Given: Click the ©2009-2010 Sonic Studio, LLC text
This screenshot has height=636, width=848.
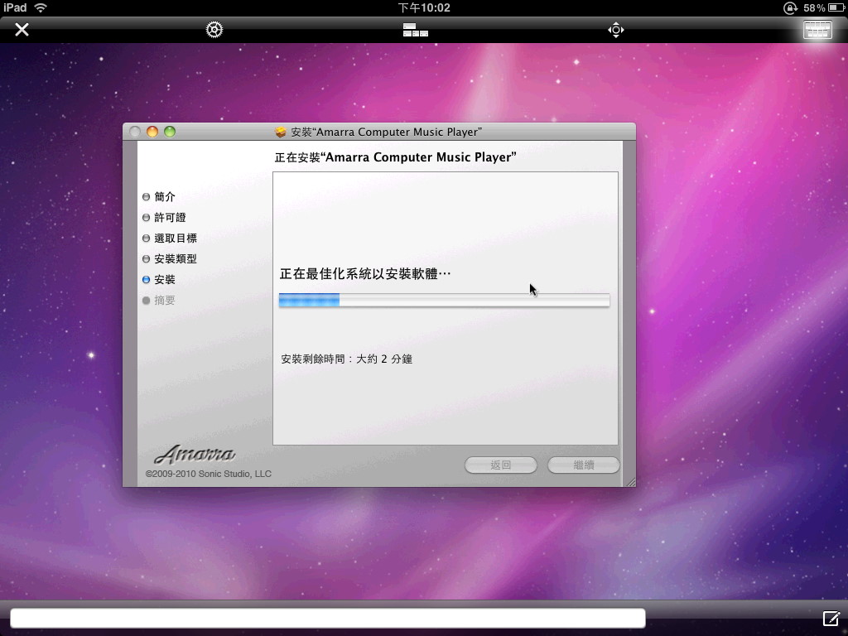Looking at the screenshot, I should (x=208, y=474).
